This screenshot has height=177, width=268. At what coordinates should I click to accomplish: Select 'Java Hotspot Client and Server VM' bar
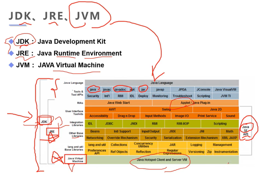(x=162, y=160)
